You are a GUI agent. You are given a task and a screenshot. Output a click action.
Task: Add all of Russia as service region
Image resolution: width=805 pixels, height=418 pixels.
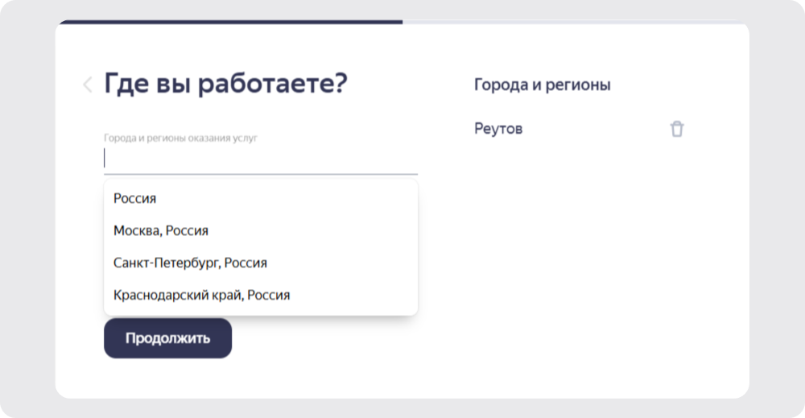(261, 198)
